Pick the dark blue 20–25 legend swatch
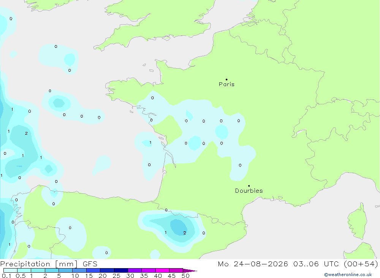Screen dimensions: 380x278 [107, 270]
